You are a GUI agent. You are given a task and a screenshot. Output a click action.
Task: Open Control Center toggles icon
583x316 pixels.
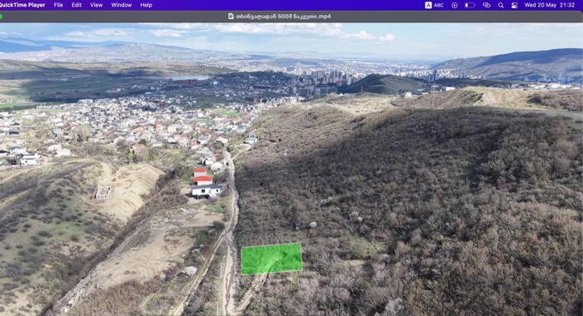(515, 5)
